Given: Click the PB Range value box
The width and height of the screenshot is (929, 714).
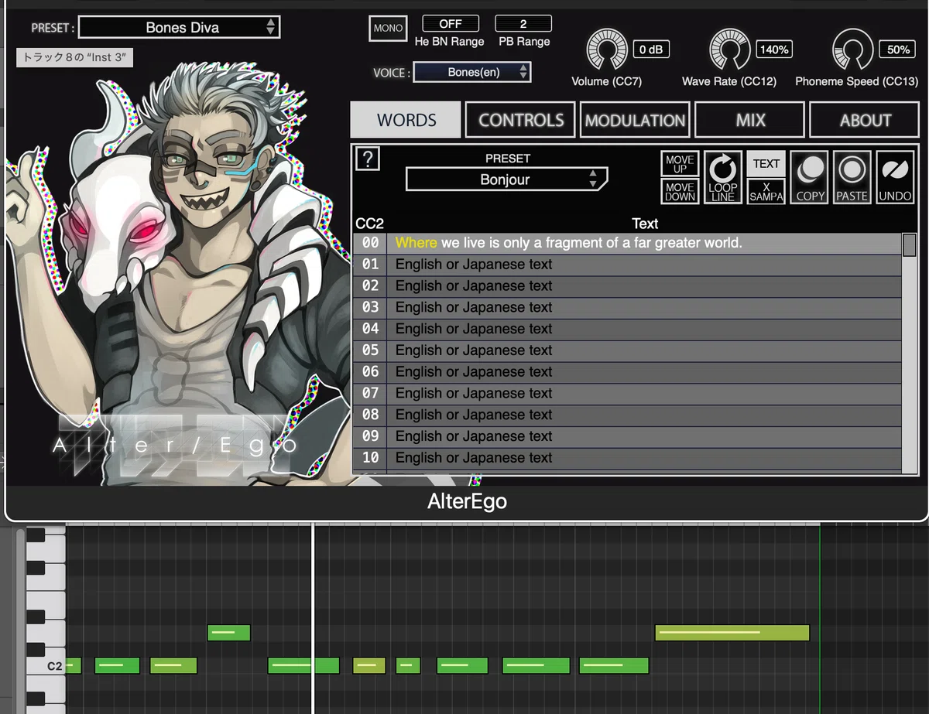Looking at the screenshot, I should coord(523,24).
